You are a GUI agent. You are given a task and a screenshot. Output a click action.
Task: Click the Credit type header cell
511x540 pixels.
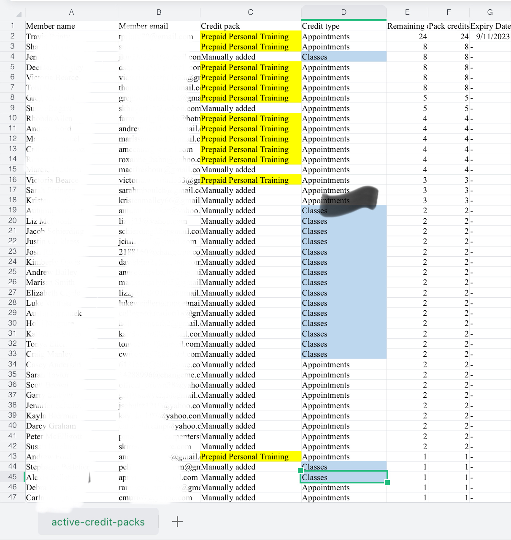point(344,26)
